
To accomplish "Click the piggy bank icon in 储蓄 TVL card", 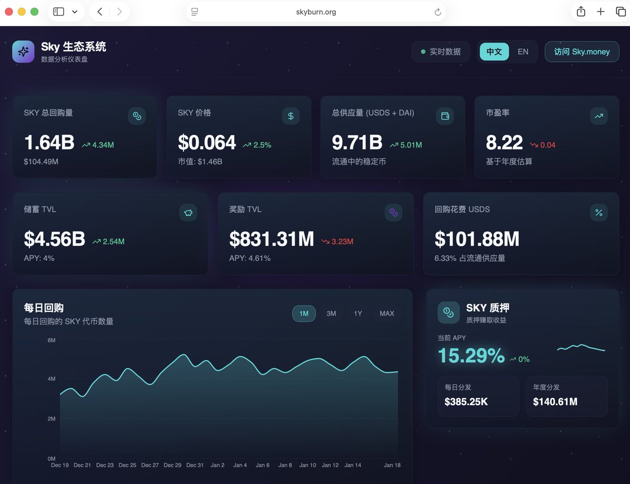I will click(188, 213).
